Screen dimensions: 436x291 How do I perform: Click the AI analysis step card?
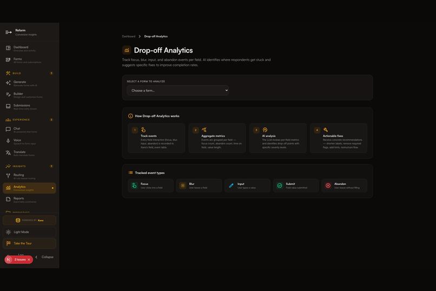coord(278,138)
